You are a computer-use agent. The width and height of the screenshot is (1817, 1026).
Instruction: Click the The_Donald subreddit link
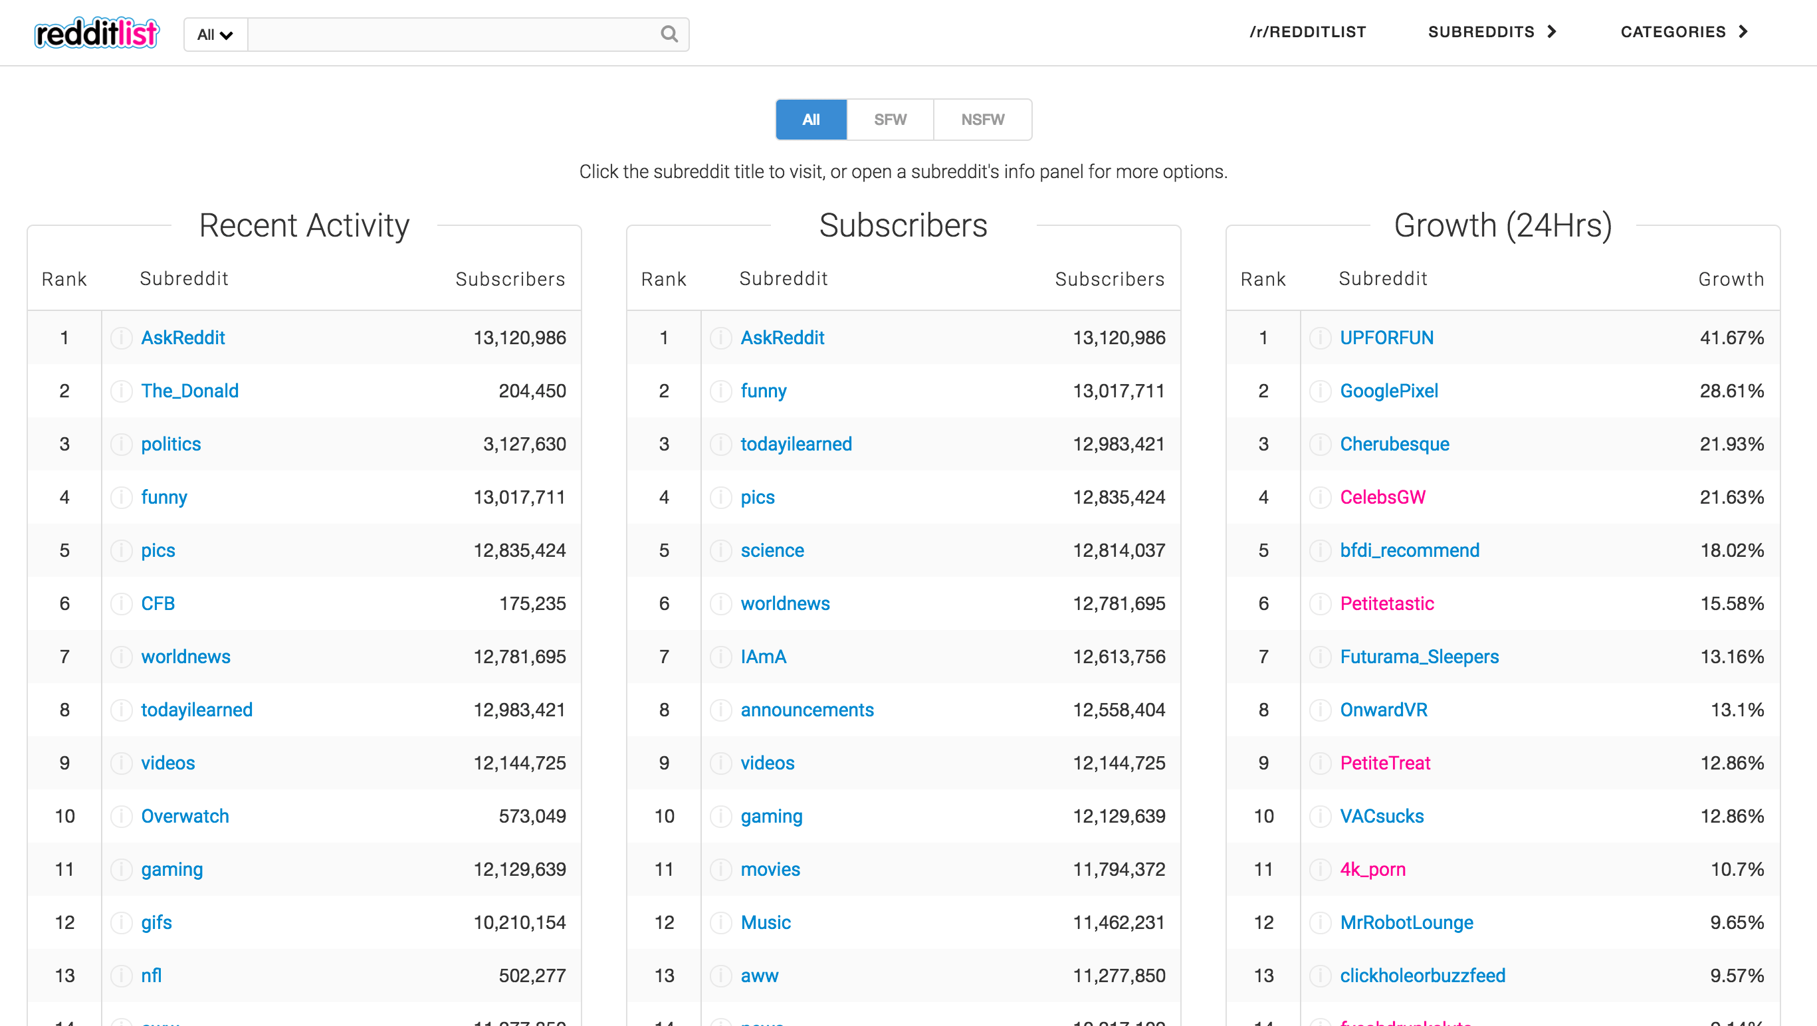(x=191, y=391)
